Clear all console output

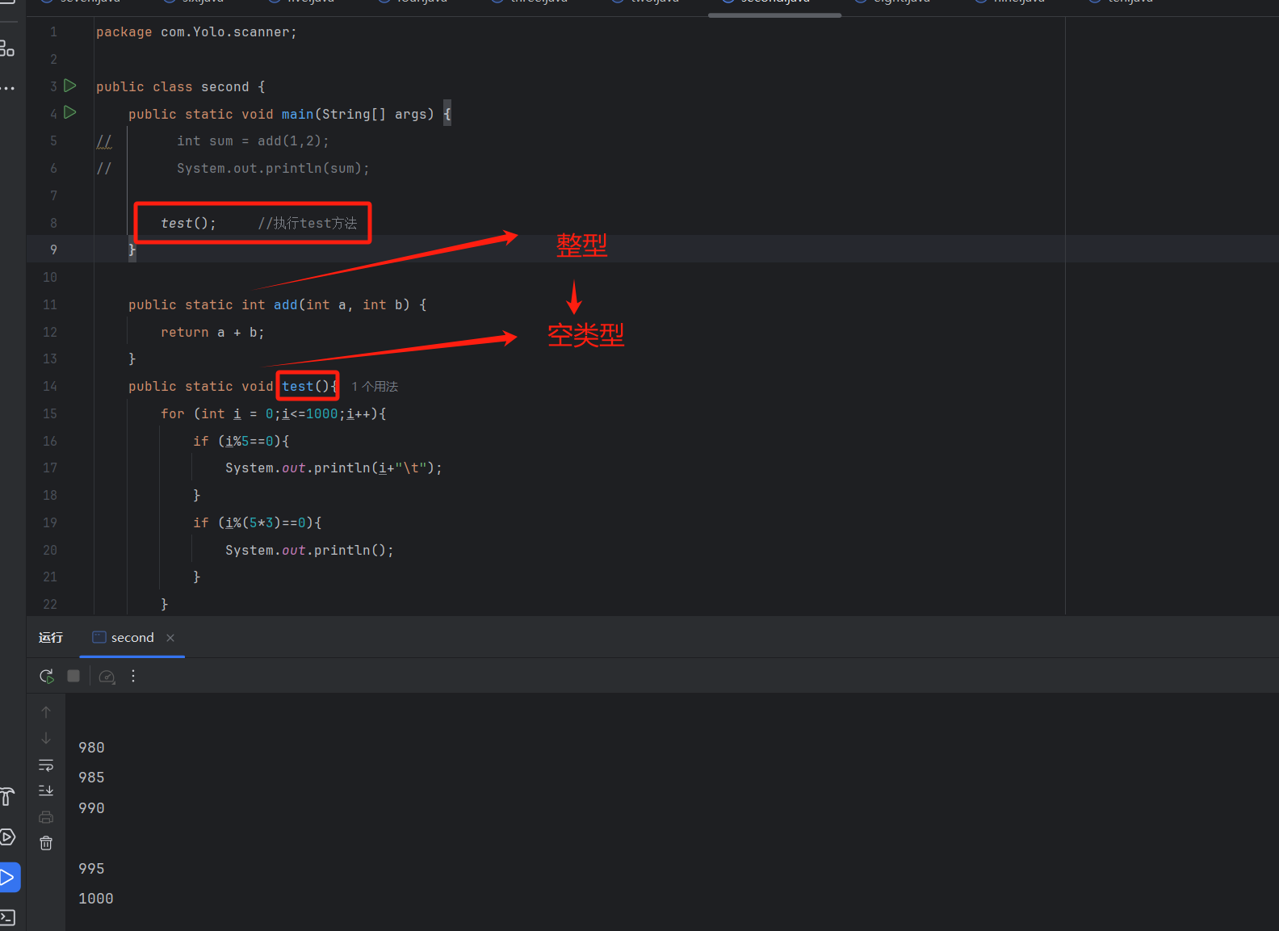[46, 843]
